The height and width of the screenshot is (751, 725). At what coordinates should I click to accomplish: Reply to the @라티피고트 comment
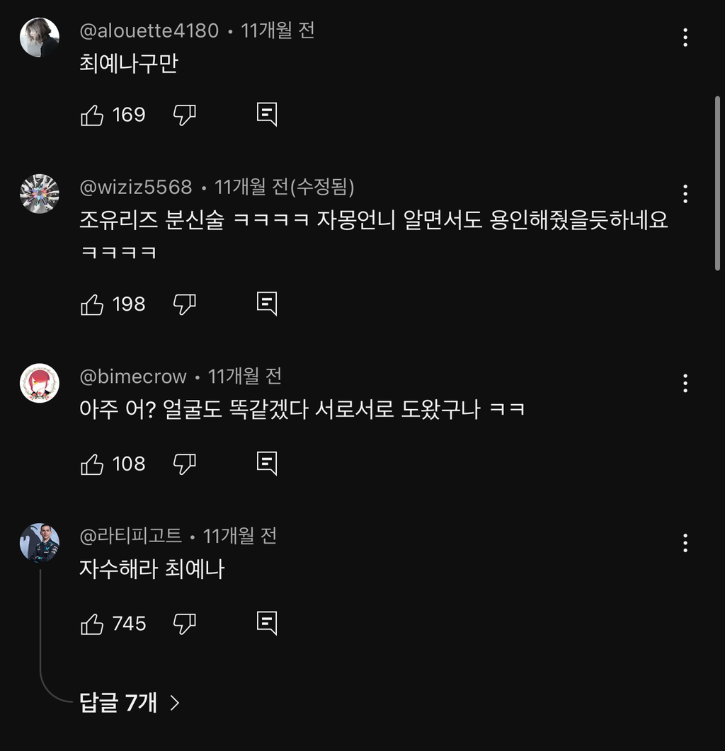(x=266, y=624)
